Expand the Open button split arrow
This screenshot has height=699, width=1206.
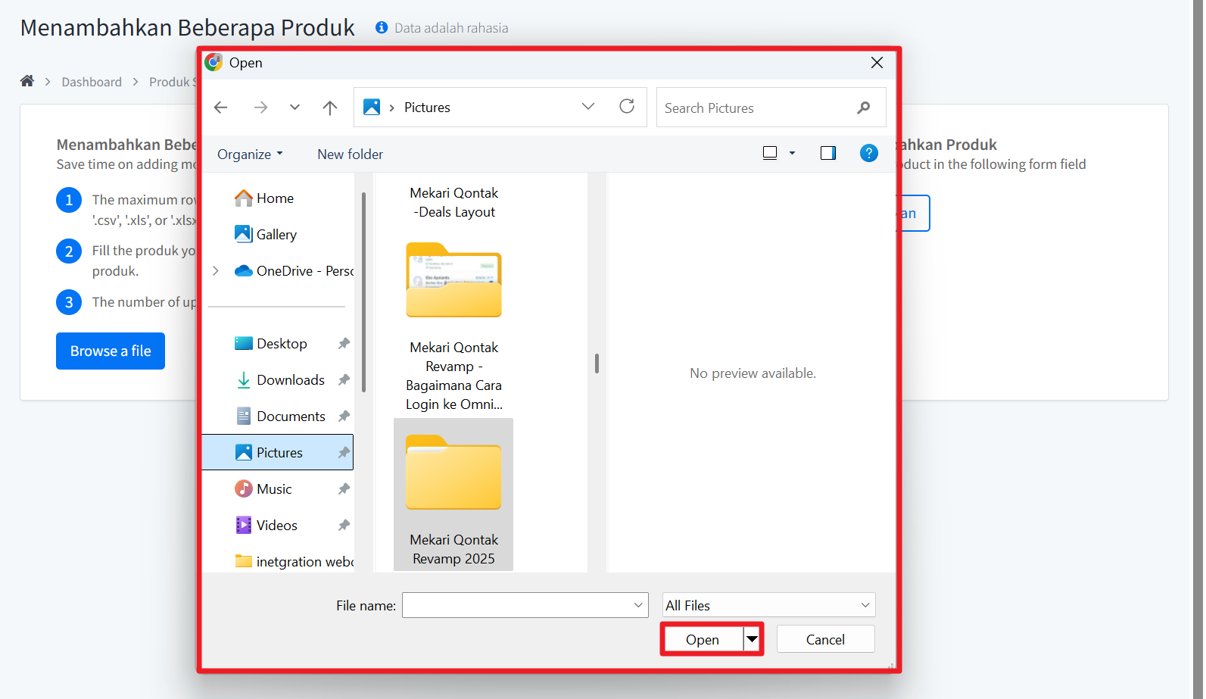point(752,640)
